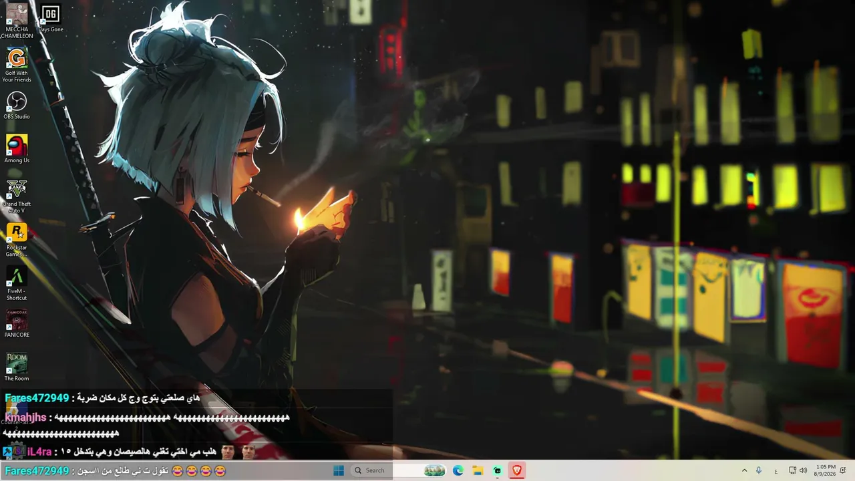This screenshot has width=855, height=481.
Task: Switch to the green robot app in taskbar
Action: pos(498,470)
